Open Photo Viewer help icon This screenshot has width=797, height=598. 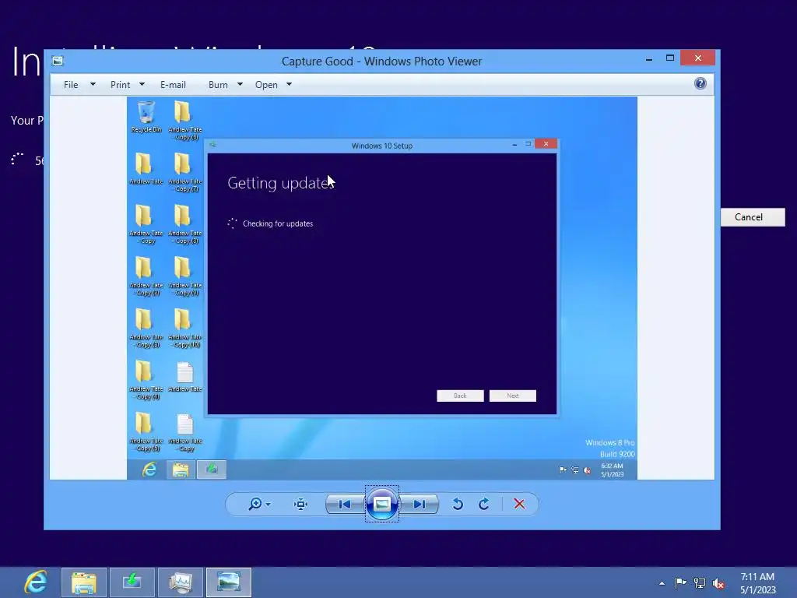pyautogui.click(x=700, y=83)
